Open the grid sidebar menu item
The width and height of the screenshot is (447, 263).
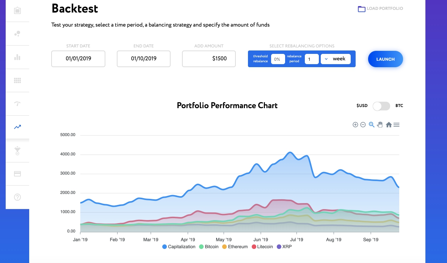(17, 80)
